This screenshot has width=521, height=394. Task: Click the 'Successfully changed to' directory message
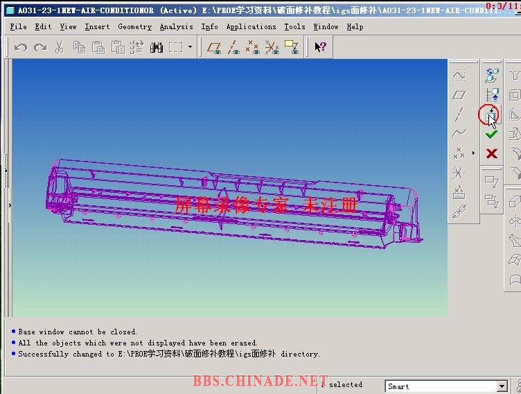click(169, 354)
